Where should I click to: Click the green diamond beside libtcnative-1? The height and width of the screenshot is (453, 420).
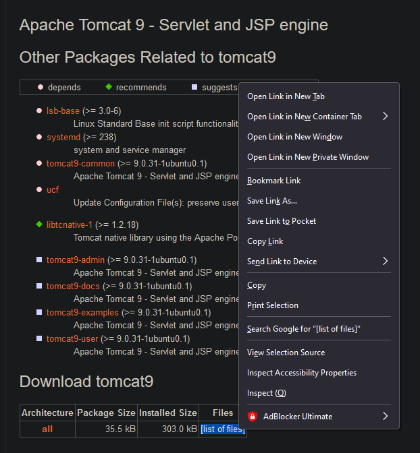pos(39,224)
